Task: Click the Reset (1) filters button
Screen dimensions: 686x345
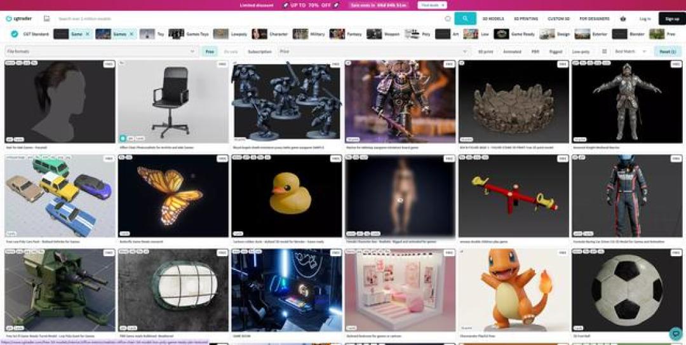Action: 668,51
